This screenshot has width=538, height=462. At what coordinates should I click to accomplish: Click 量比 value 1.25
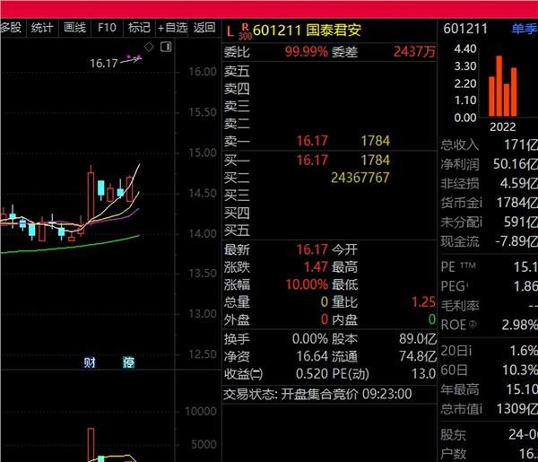tap(423, 302)
